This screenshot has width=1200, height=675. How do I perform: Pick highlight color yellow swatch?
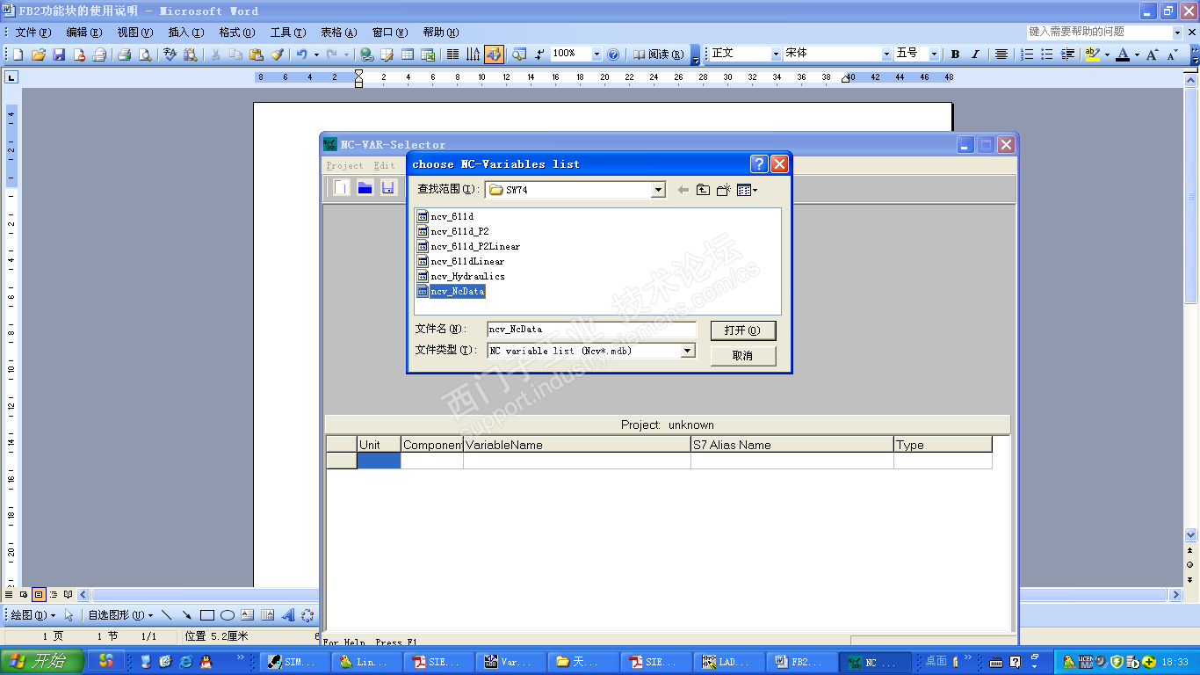coord(1092,54)
